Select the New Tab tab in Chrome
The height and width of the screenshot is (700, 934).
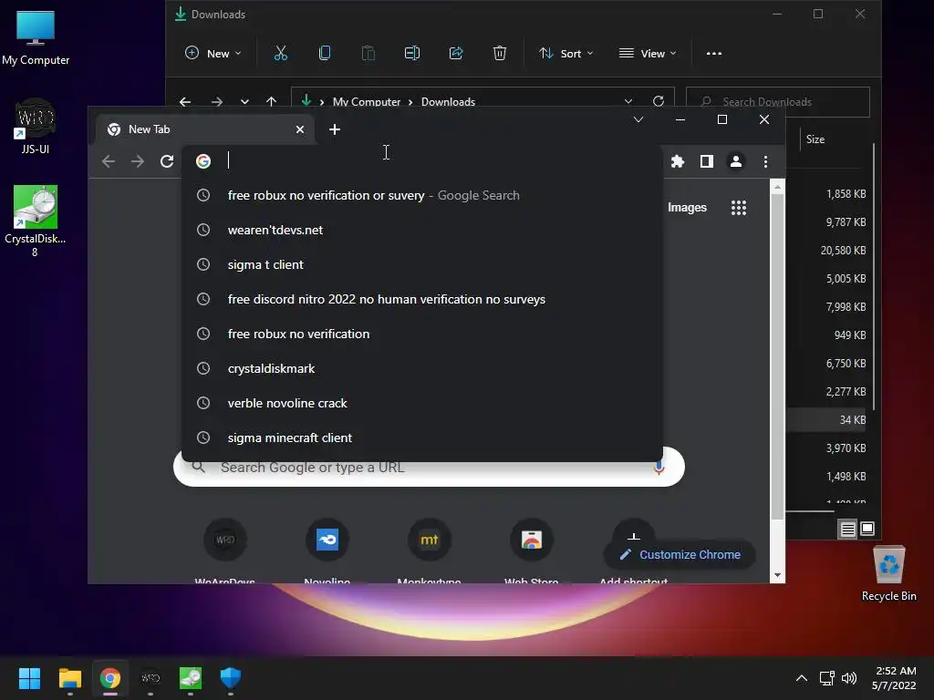[x=205, y=129]
